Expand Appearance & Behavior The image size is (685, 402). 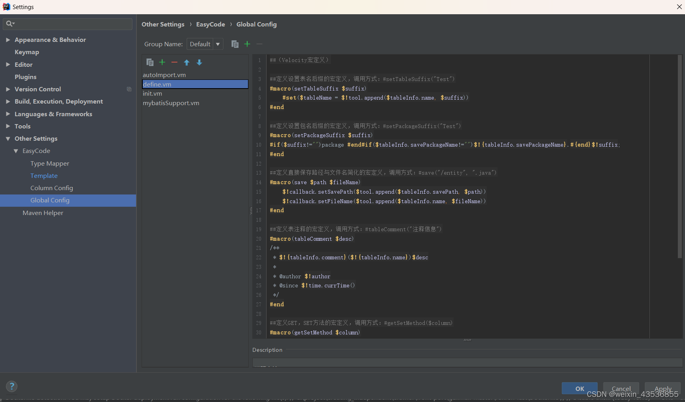click(8, 40)
